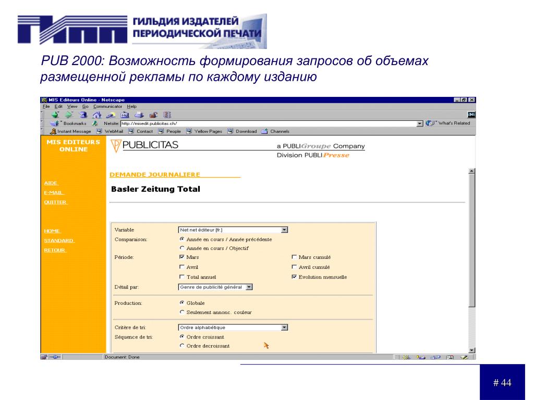Open Instant Message from personal toolbar
This screenshot has height=400, width=534.
pos(70,131)
